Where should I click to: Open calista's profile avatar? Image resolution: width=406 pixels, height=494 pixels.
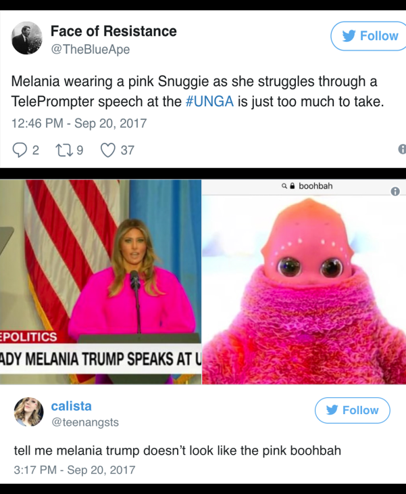29,411
